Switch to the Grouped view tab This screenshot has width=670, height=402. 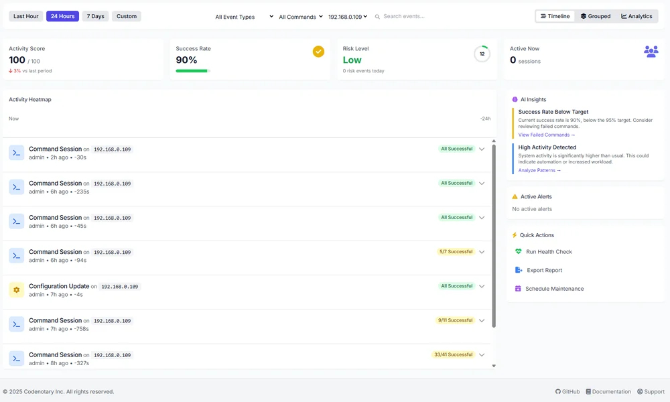tap(596, 16)
